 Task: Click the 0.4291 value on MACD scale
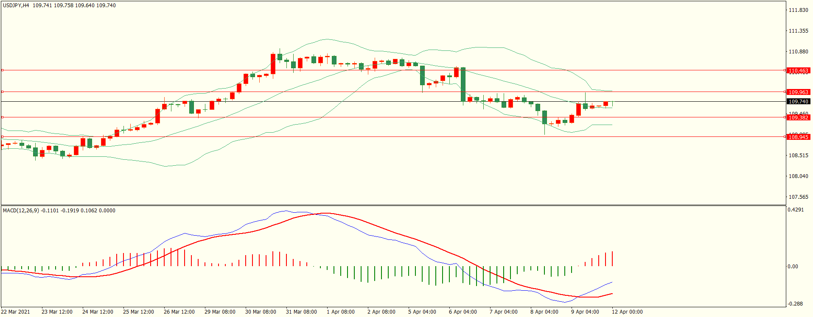[x=795, y=210]
